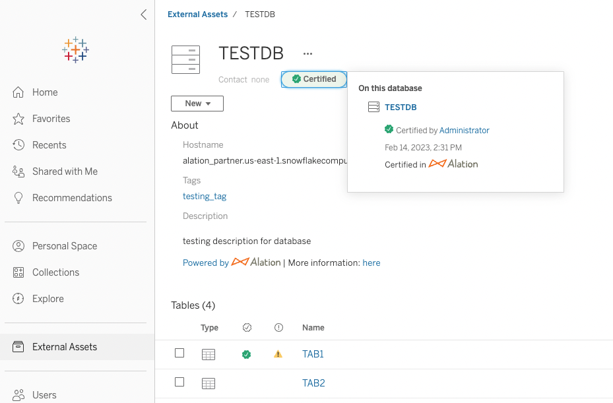Sort by data quality warning column icon
Viewport: 613px width, 403px height.
[x=278, y=328]
